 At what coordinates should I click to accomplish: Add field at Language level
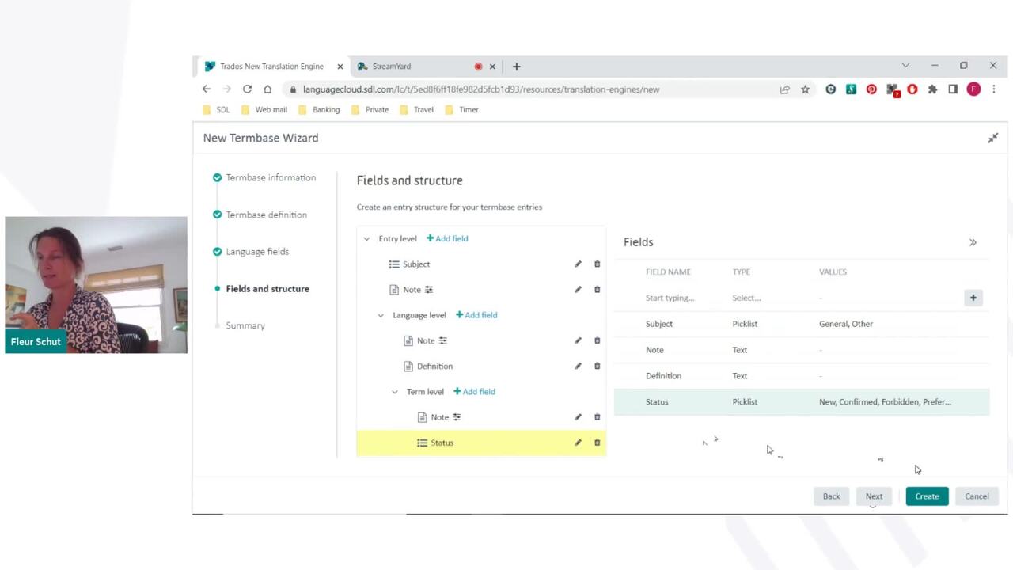476,315
